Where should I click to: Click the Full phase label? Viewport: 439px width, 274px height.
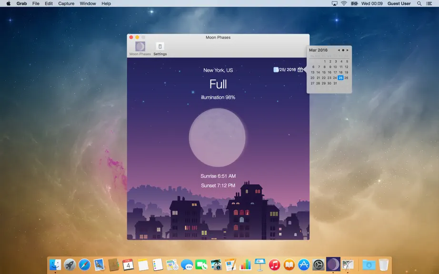pos(218,84)
